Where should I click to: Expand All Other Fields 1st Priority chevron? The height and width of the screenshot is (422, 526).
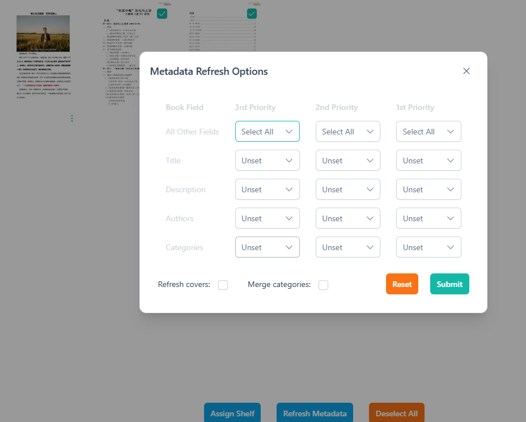451,132
